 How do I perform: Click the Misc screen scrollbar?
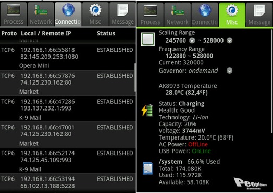(x=272, y=81)
